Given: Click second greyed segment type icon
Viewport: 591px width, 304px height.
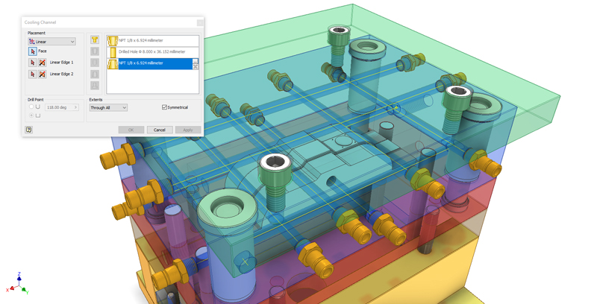Looking at the screenshot, I should pos(95,51).
